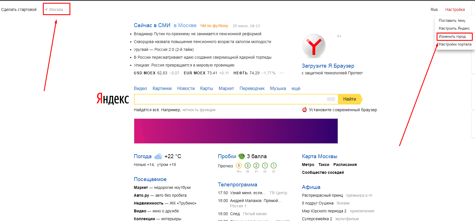The height and width of the screenshot is (221, 475).
Task: Select traffic forecast circle showing 2
Action: (x=256, y=166)
